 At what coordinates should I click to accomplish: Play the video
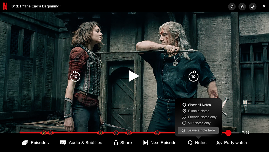pos(134,76)
